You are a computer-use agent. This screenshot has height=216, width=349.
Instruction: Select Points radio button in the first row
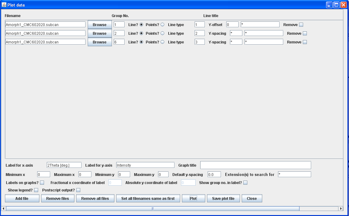[x=162, y=25]
